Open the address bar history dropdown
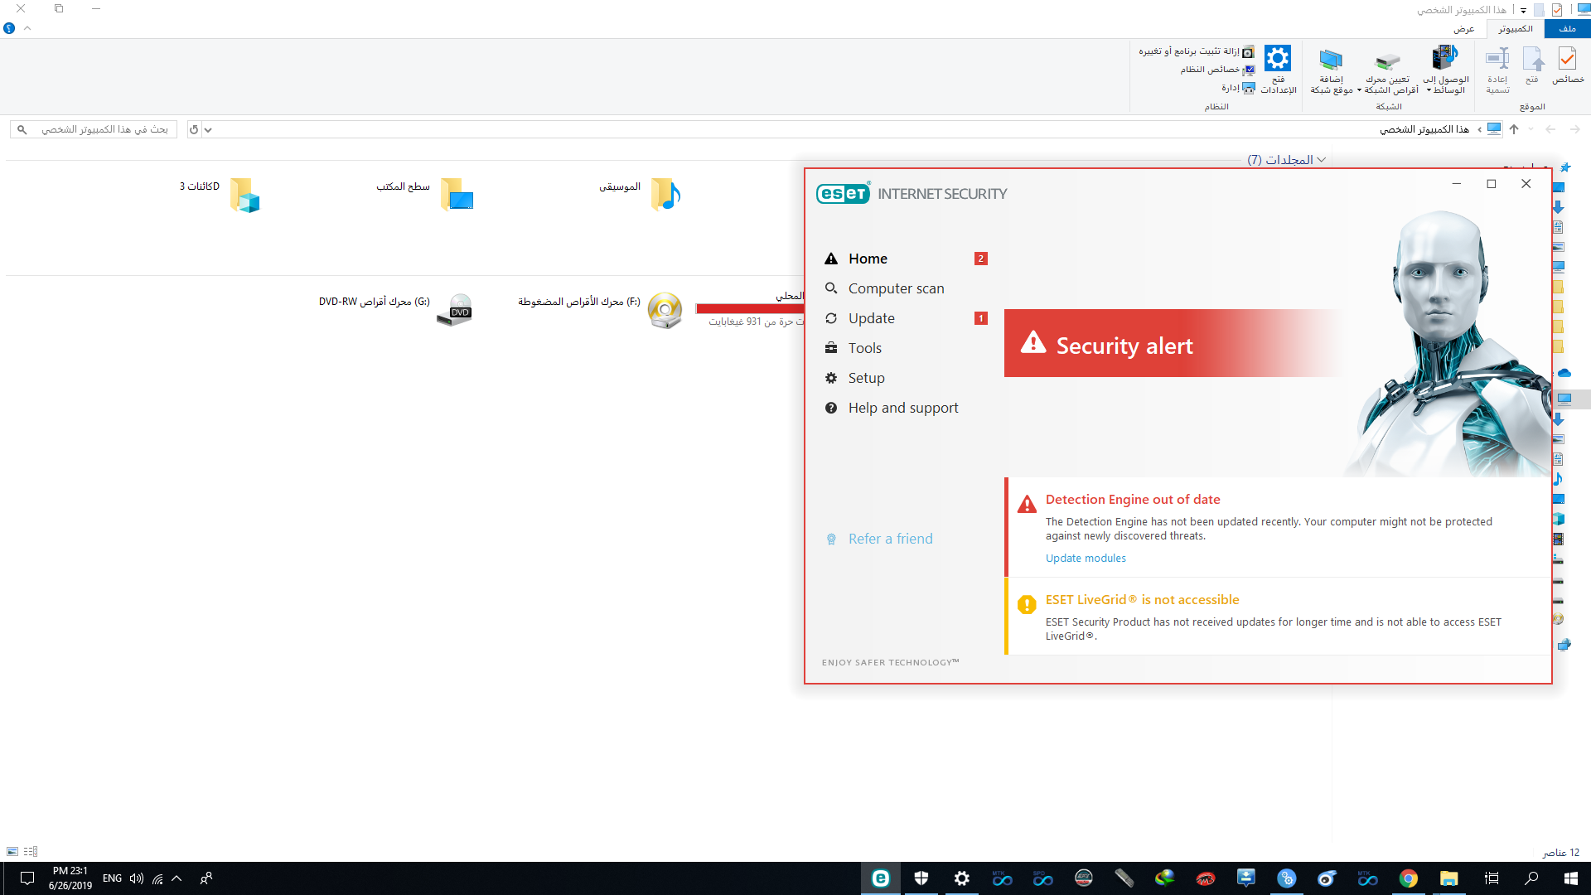This screenshot has width=1591, height=895. point(208,129)
